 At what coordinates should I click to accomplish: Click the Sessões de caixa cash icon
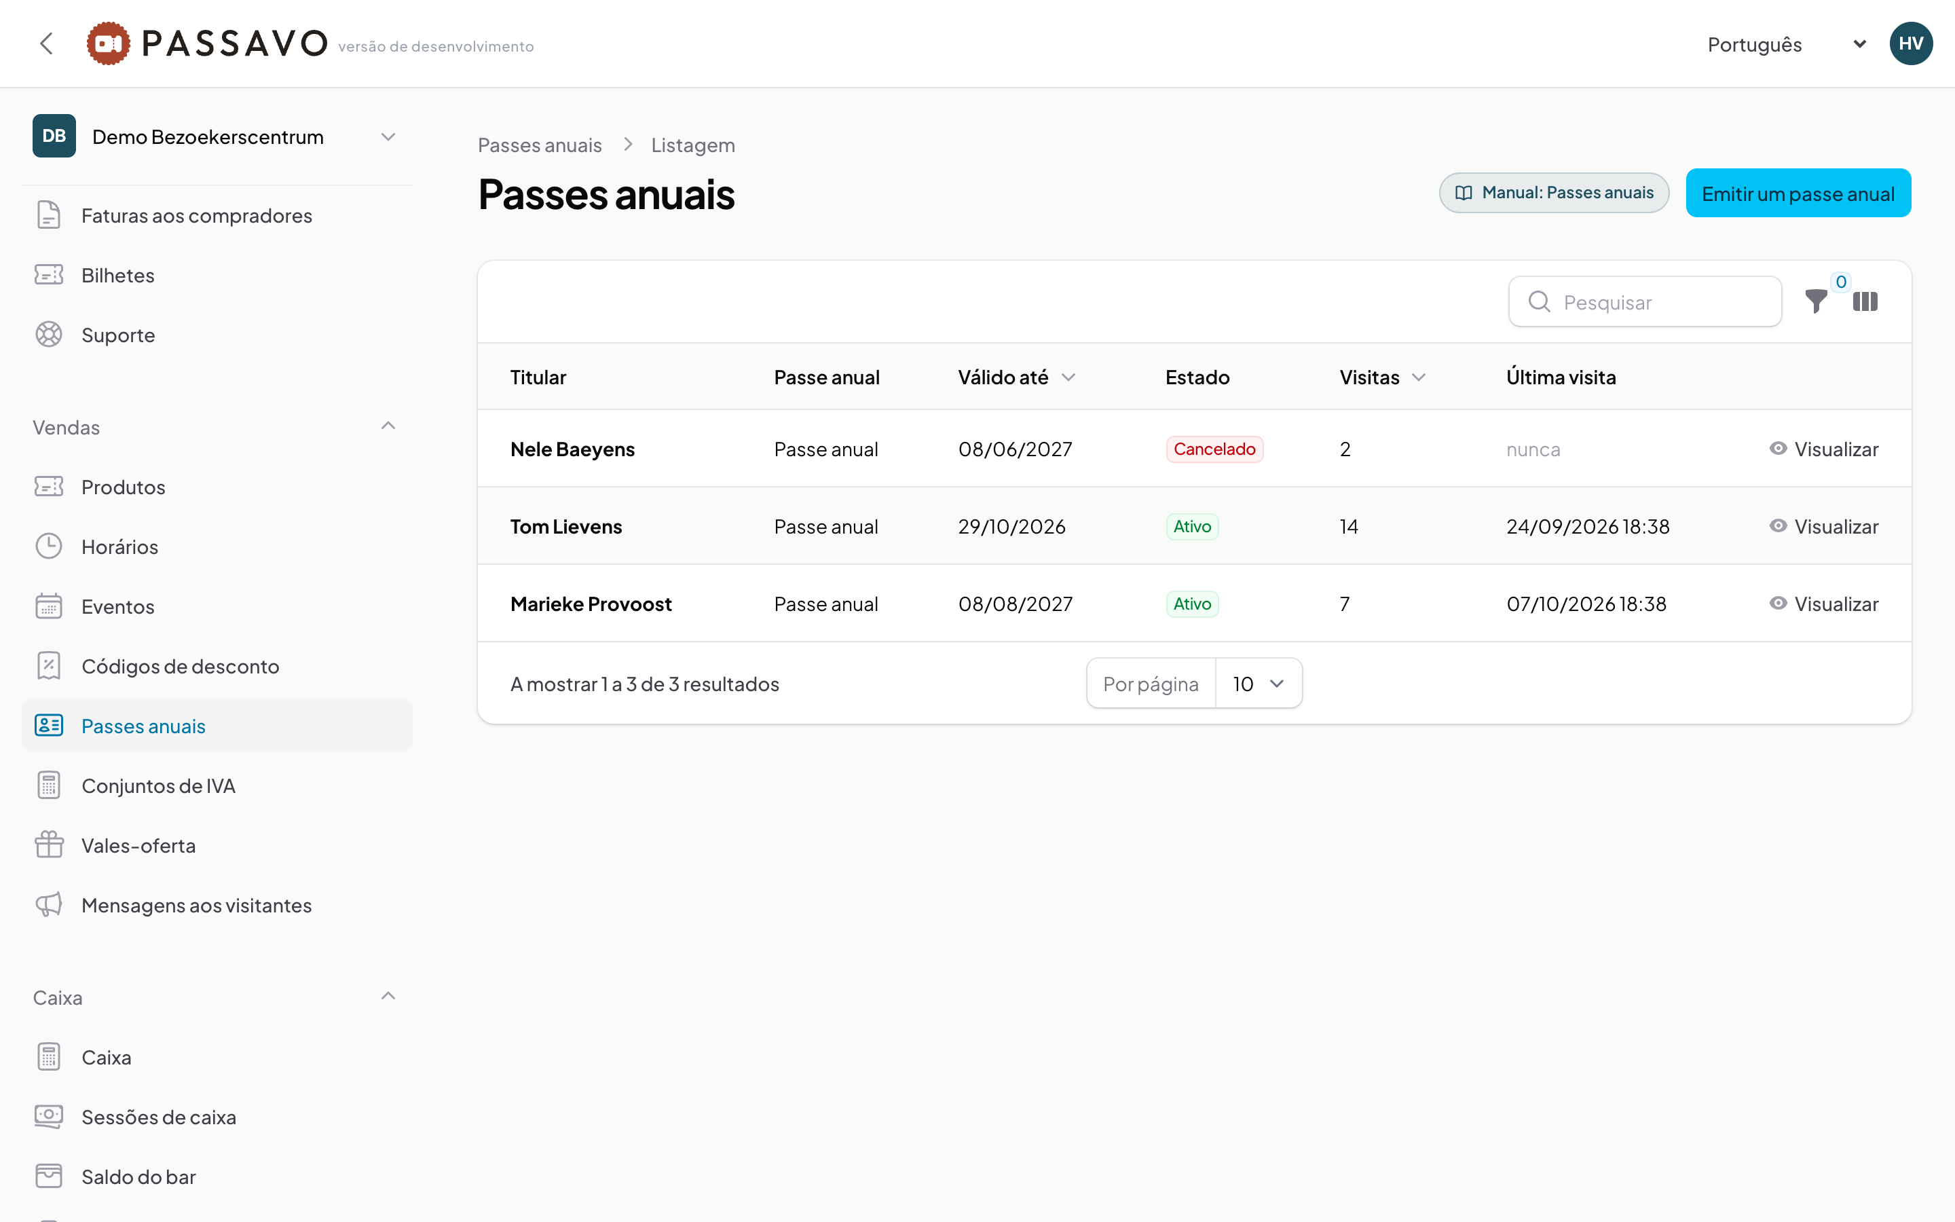pyautogui.click(x=48, y=1117)
